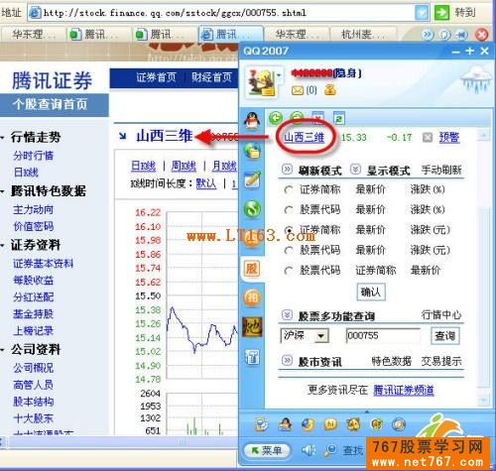Select first 证券简称 最新价 涨跌(%) radio option

[289, 189]
